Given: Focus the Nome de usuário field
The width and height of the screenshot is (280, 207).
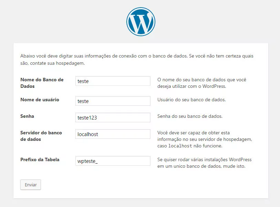Looking at the screenshot, I should (113, 101).
